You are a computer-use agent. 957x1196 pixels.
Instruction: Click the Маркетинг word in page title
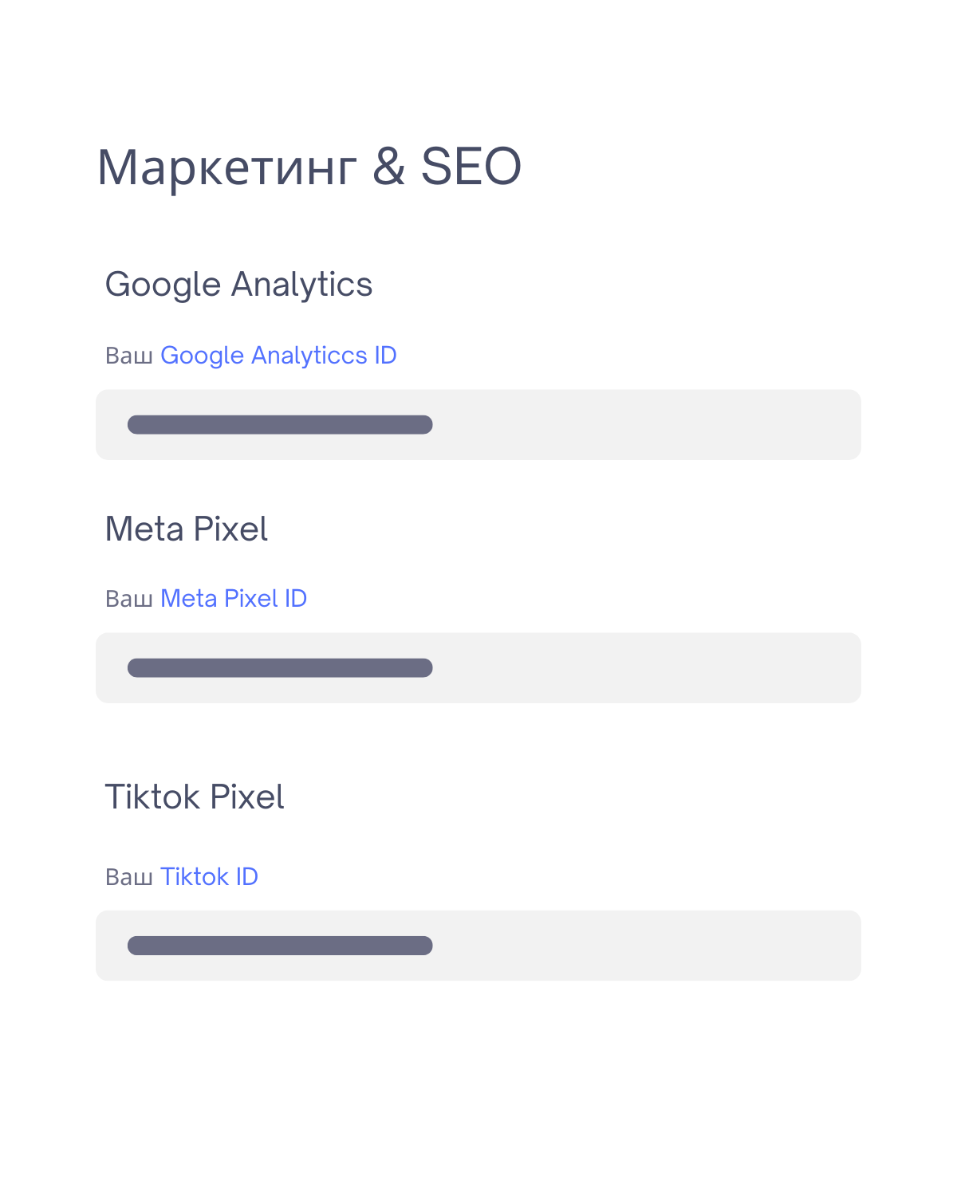pos(227,169)
